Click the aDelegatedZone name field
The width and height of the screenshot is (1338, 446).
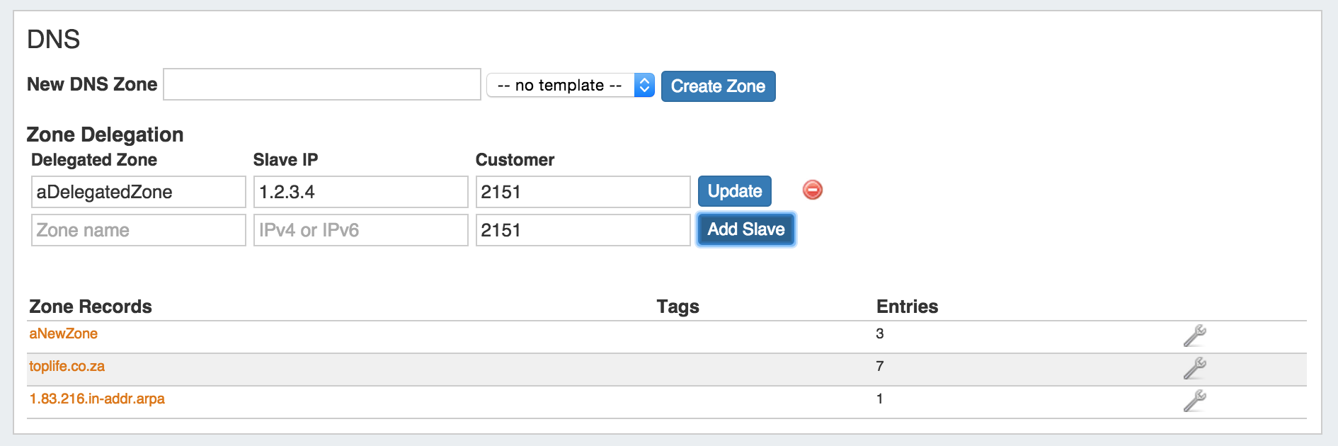(138, 192)
